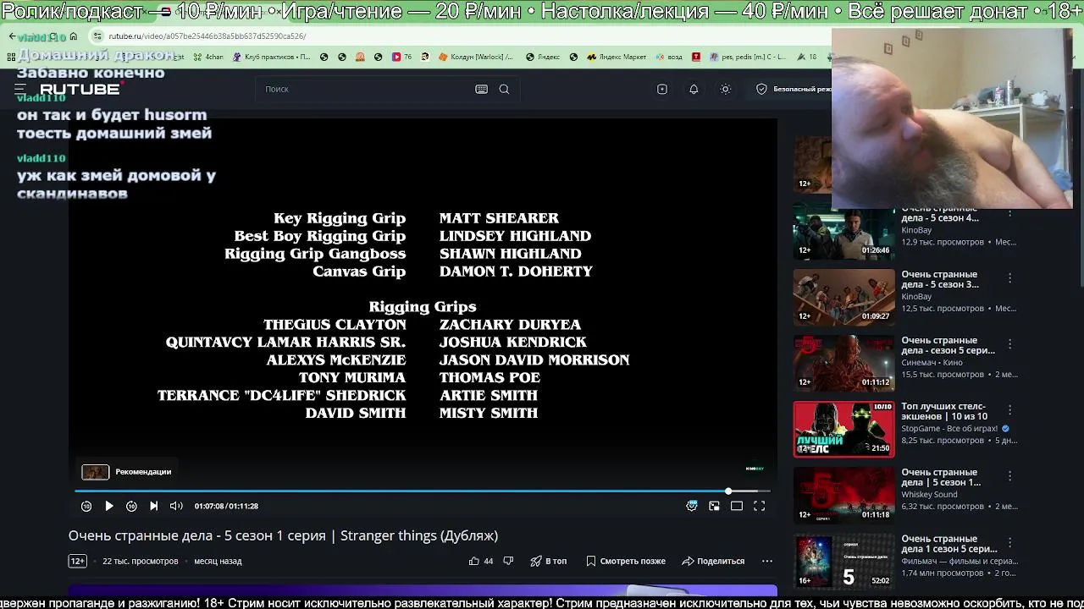
Task: Open the on-screen keyboard in search
Action: coord(481,89)
